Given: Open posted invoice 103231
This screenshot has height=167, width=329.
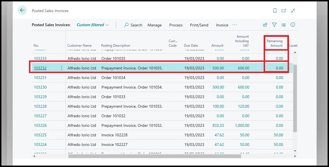Looking at the screenshot, I should click(x=40, y=78).
